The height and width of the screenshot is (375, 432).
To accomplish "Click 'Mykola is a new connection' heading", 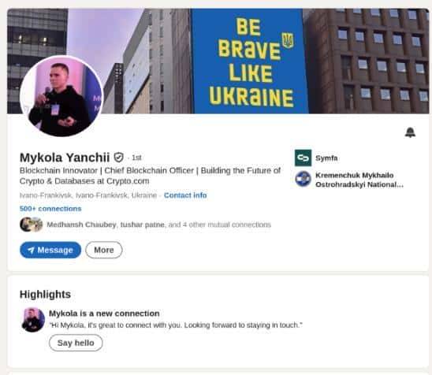I will click(104, 314).
